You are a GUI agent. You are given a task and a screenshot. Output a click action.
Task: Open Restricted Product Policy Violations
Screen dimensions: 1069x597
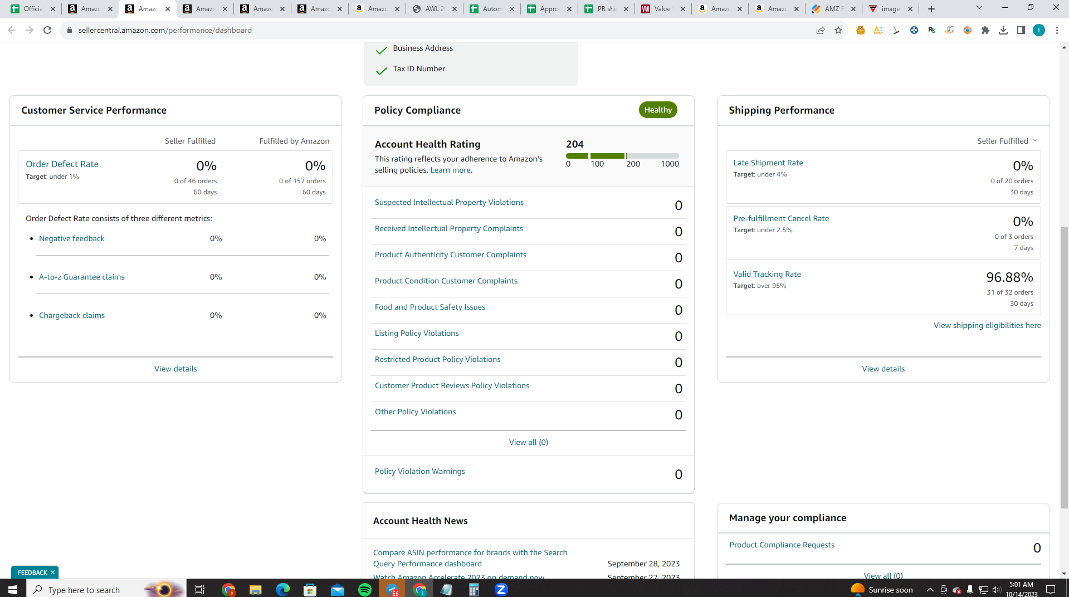[437, 359]
